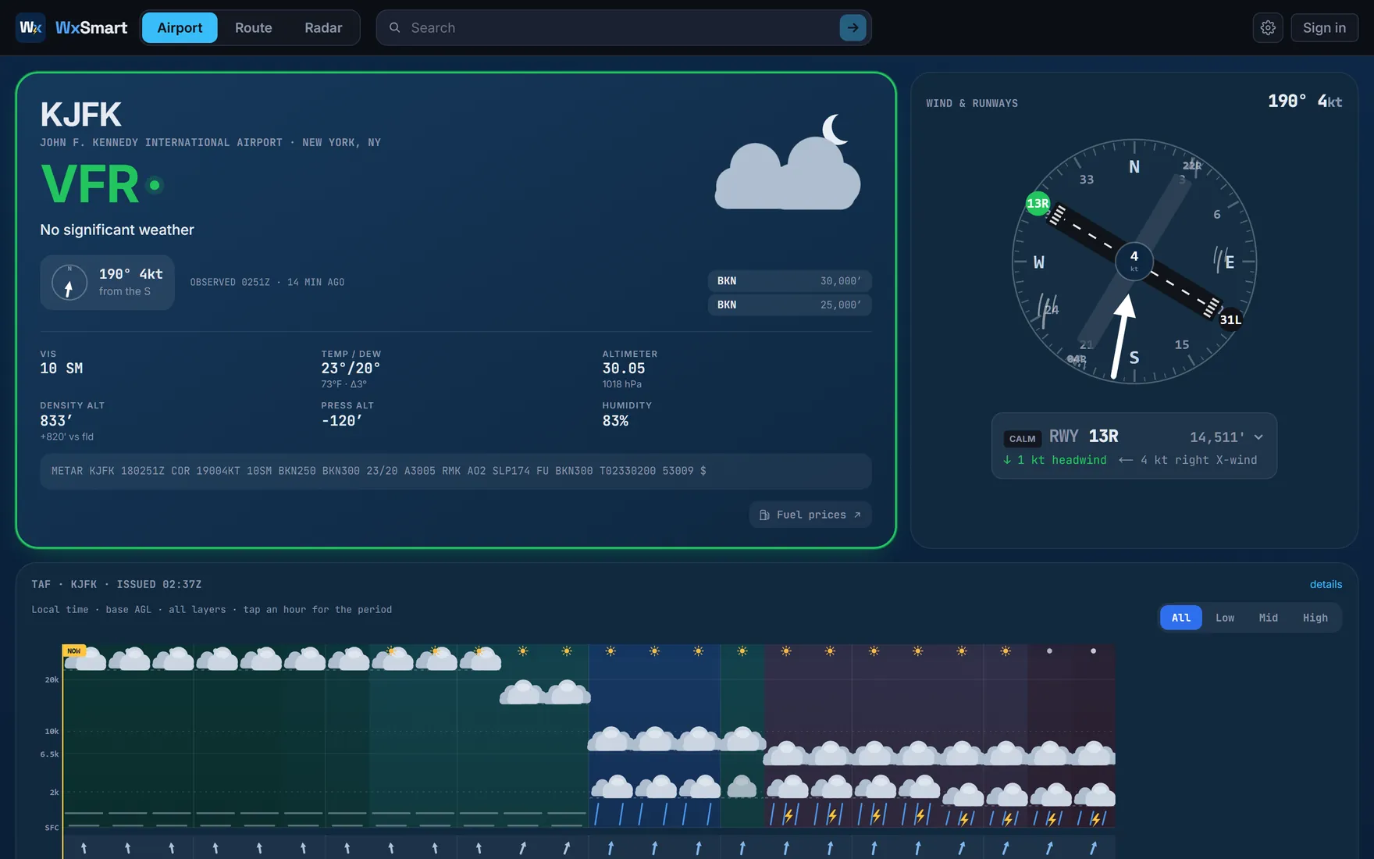Screen dimensions: 1374x859
Task: Click the 1 kt headwind text
Action: tap(1062, 460)
